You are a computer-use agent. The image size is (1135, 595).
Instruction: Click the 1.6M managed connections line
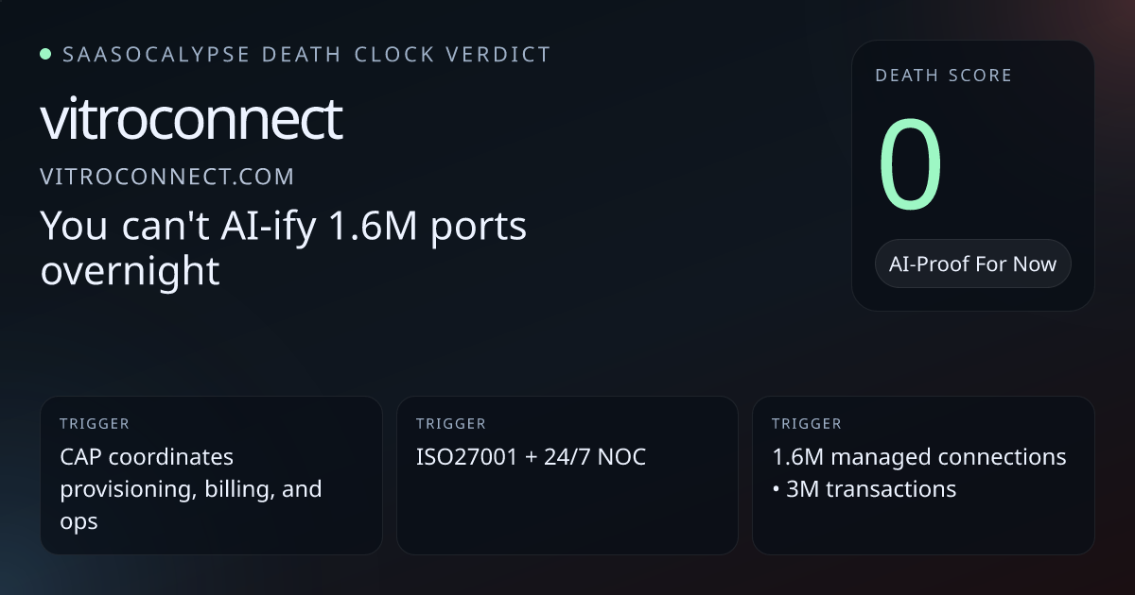(918, 457)
